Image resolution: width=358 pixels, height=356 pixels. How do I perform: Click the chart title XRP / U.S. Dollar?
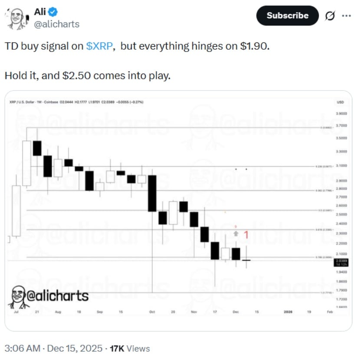coord(24,102)
